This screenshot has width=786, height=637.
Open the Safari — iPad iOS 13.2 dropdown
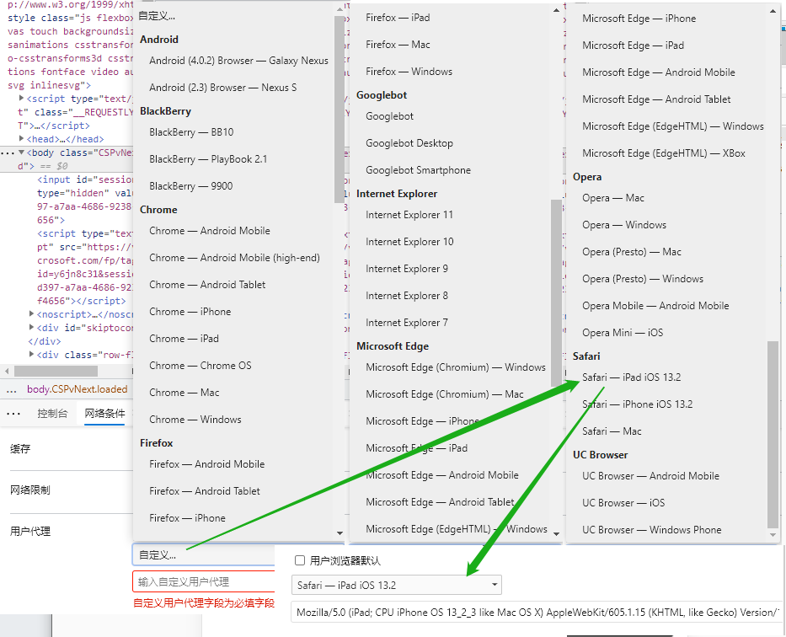[397, 585]
